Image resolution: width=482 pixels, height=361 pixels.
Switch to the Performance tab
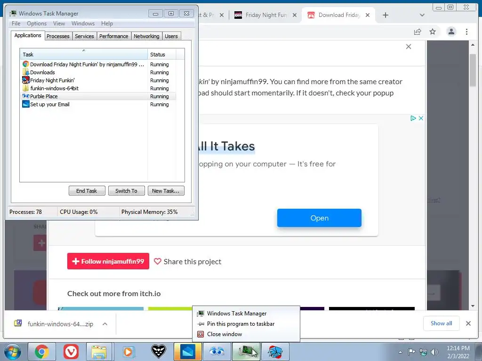click(x=114, y=36)
